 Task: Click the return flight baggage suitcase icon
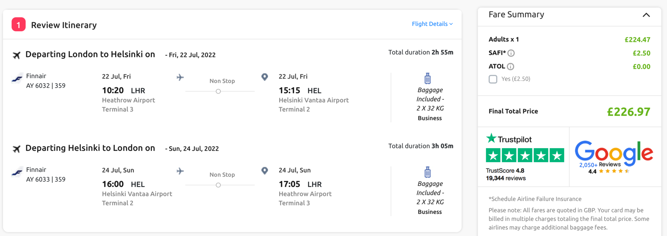tap(428, 172)
